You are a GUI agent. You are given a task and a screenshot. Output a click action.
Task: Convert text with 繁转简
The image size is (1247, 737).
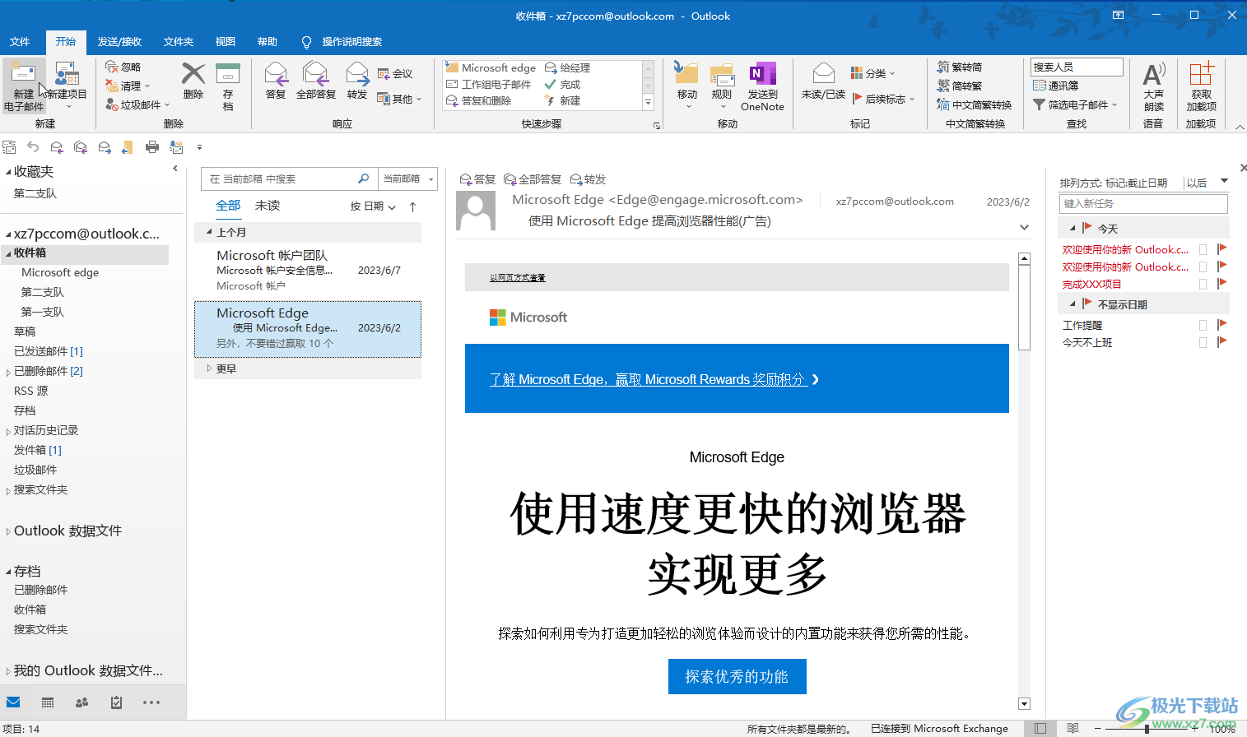point(960,67)
